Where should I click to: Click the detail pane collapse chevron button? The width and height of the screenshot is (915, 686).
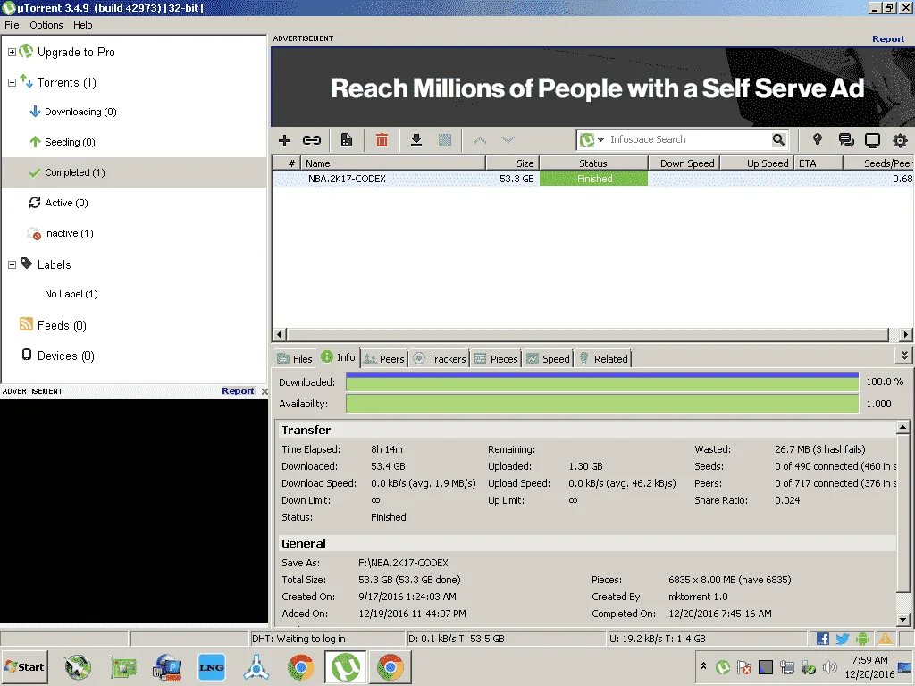coord(904,356)
